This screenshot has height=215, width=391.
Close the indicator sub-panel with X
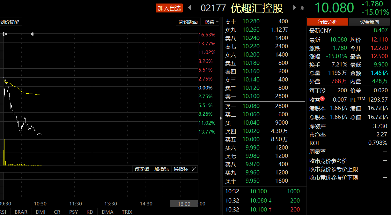[x=194, y=169]
